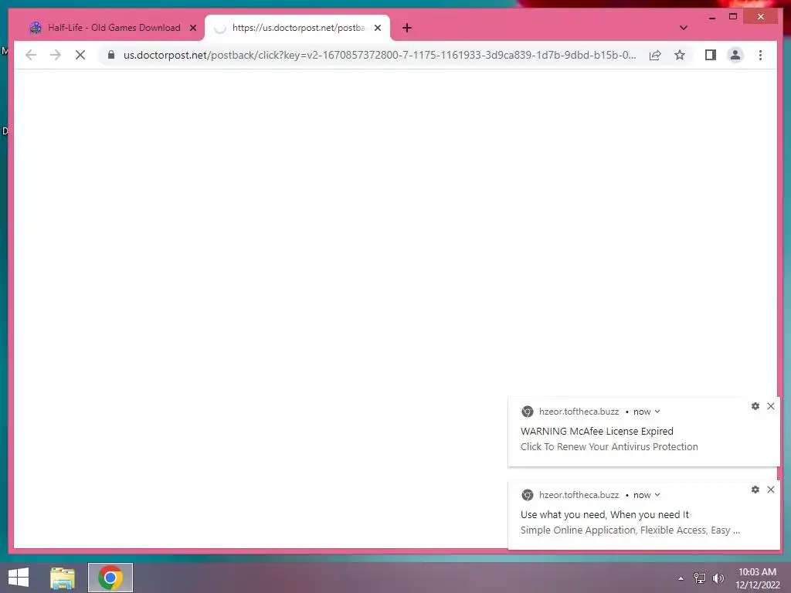This screenshot has height=593, width=791.
Task: Dismiss the McAfee License Expired notification
Action: click(x=771, y=406)
